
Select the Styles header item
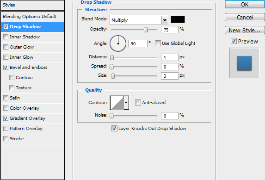pyautogui.click(x=33, y=5)
